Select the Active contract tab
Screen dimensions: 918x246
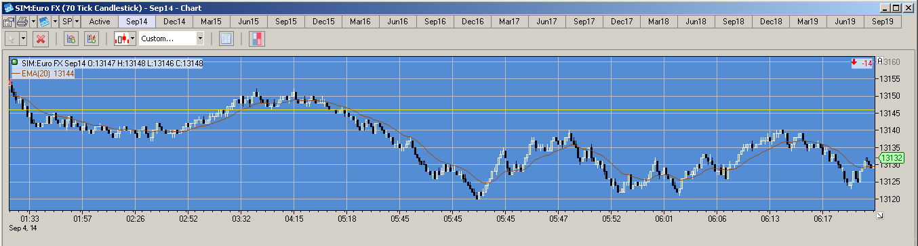[x=100, y=21]
